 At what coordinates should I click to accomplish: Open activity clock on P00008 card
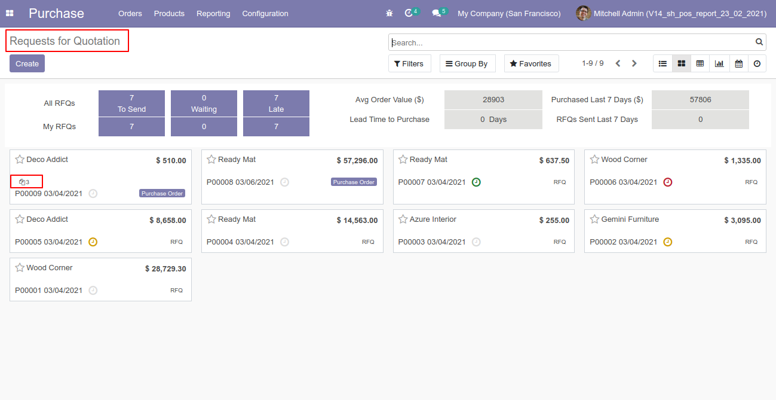pos(285,182)
